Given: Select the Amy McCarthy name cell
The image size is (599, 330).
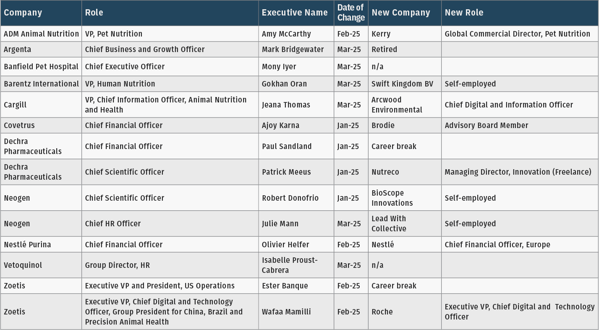Looking at the screenshot, I should tap(287, 34).
